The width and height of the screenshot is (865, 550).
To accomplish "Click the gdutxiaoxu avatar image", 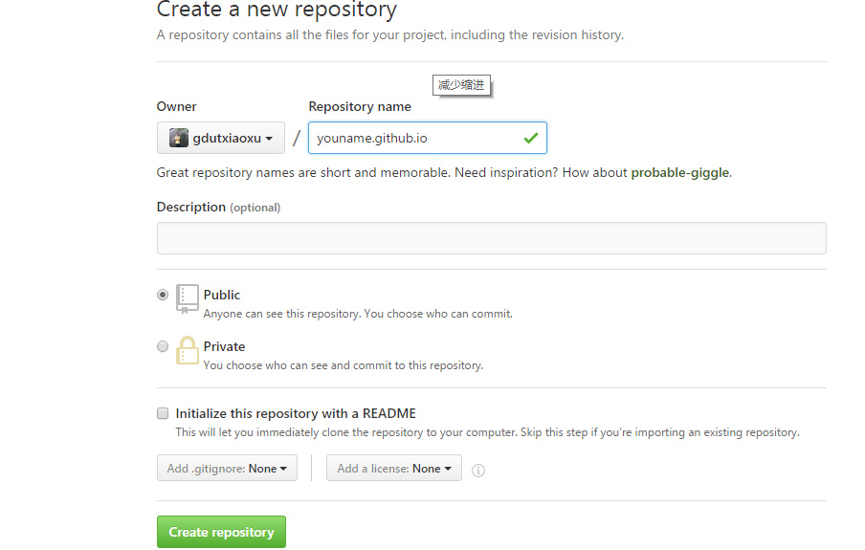I will click(x=178, y=138).
